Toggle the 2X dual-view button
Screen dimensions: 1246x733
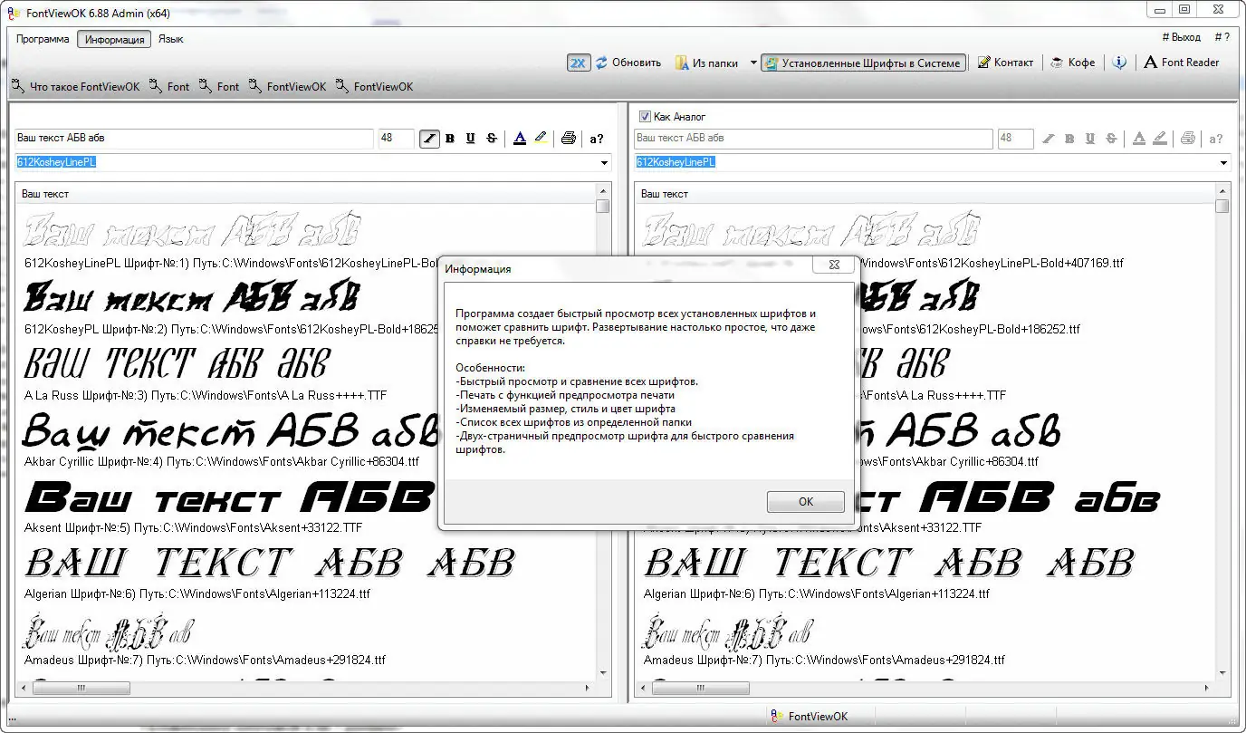coord(579,63)
